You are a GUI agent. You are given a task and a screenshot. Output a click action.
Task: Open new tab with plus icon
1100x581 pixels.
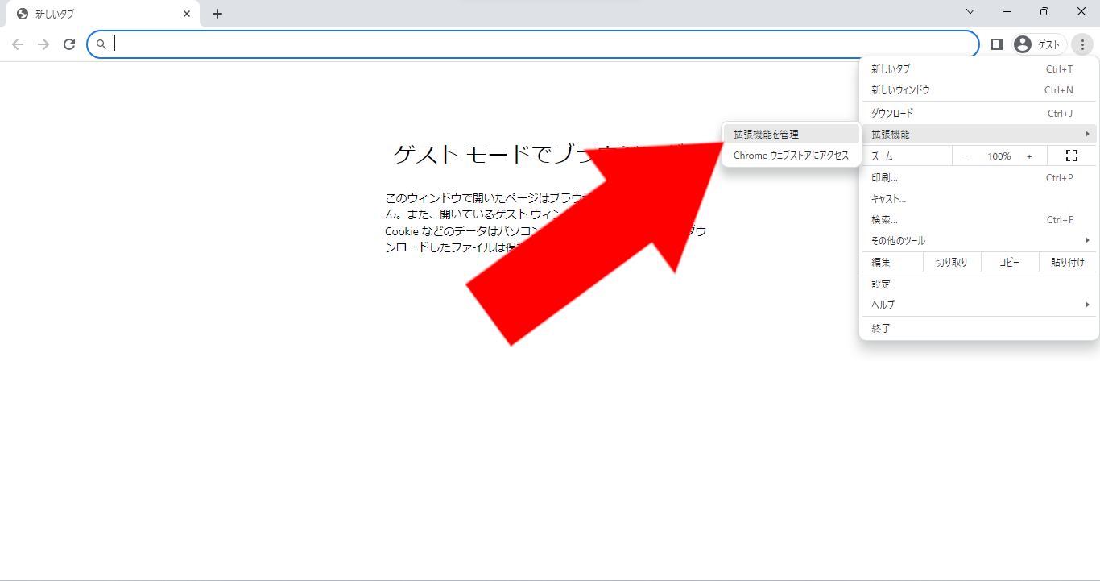point(217,14)
